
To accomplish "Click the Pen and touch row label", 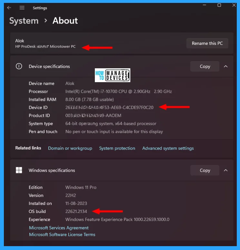I will pyautogui.click(x=43, y=131).
